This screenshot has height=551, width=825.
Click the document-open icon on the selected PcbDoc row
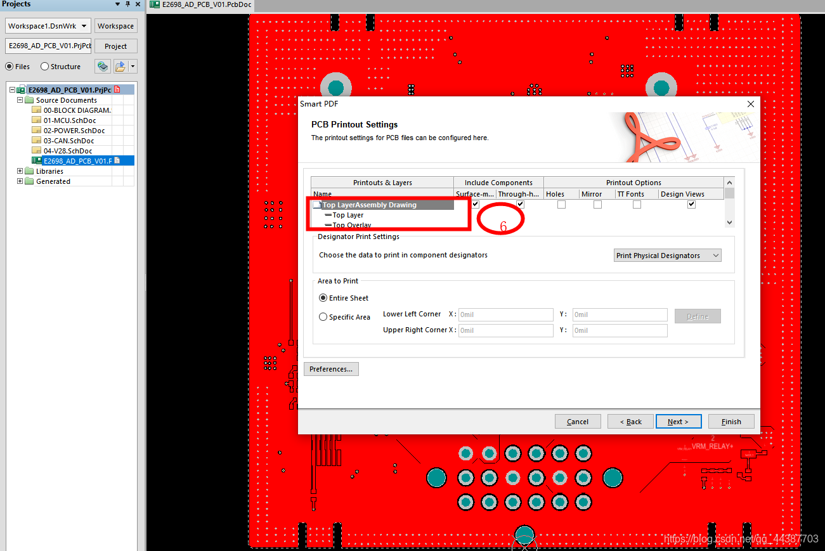117,161
